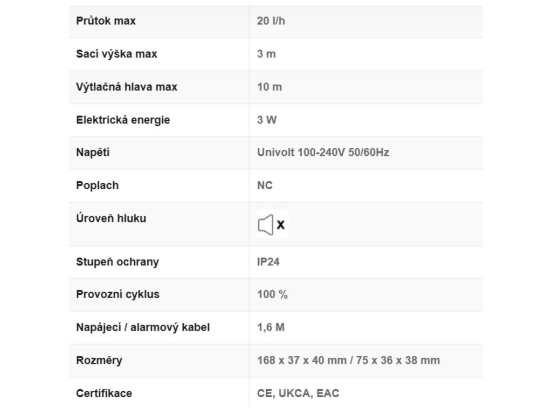Select the Sací výška max label
The height and width of the screenshot is (414, 552).
(116, 54)
